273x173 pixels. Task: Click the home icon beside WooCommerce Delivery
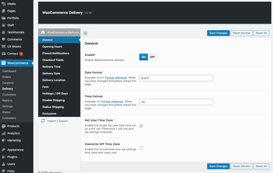43,32
